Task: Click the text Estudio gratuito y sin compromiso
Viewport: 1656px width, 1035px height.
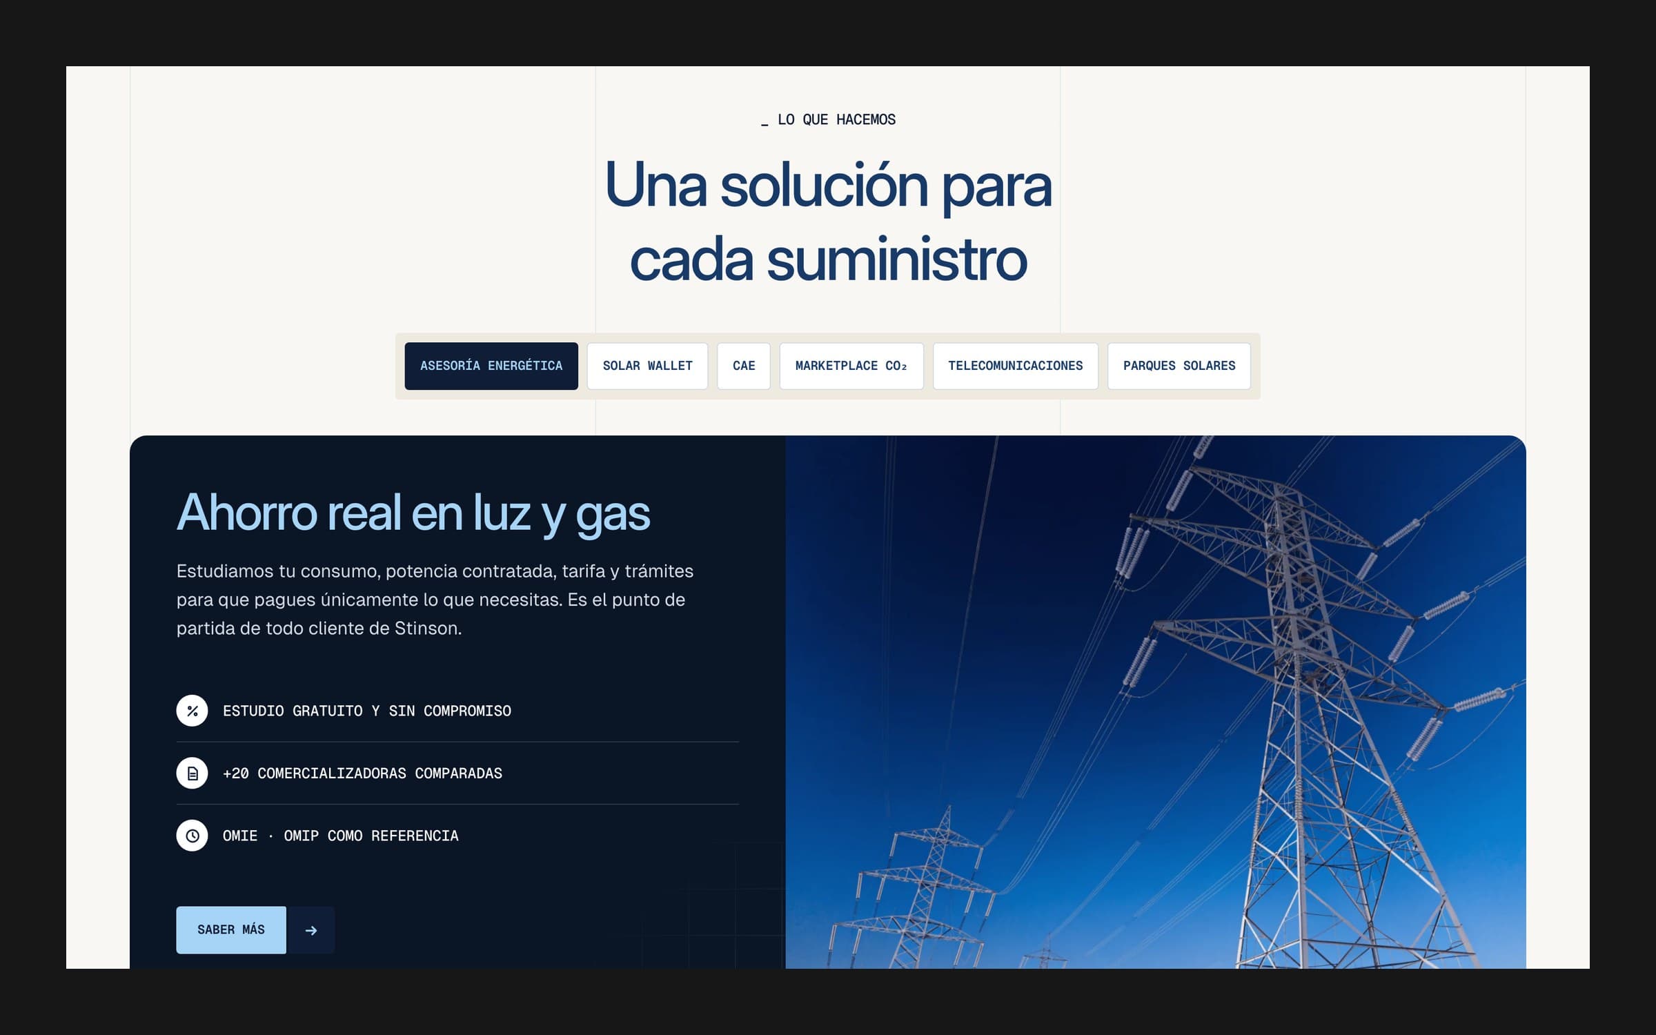Action: coord(367,711)
